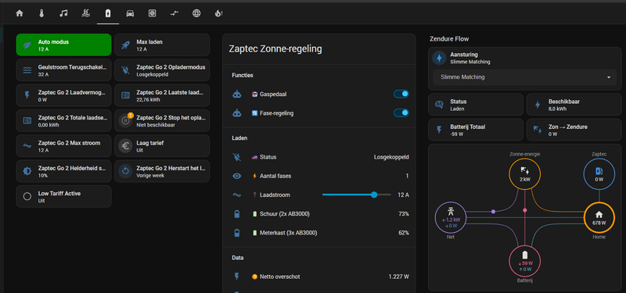
Task: Select the globe network tab
Action: click(196, 13)
